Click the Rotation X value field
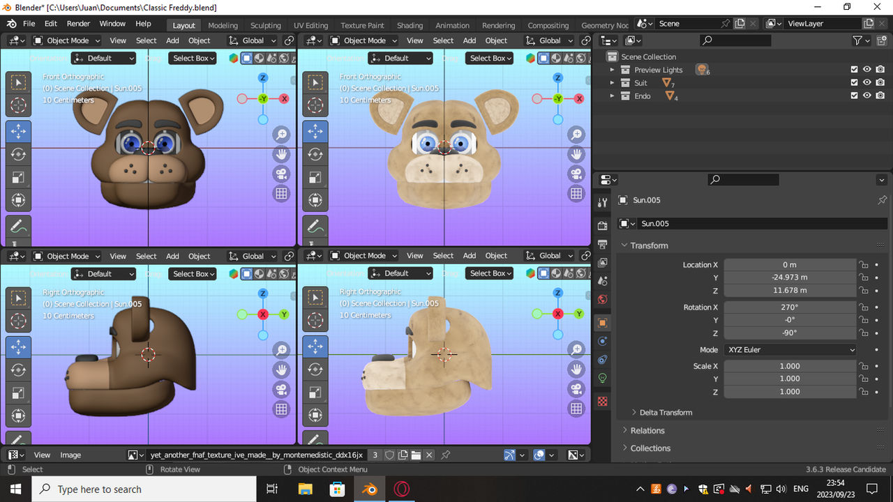Image resolution: width=893 pixels, height=502 pixels. tap(790, 307)
